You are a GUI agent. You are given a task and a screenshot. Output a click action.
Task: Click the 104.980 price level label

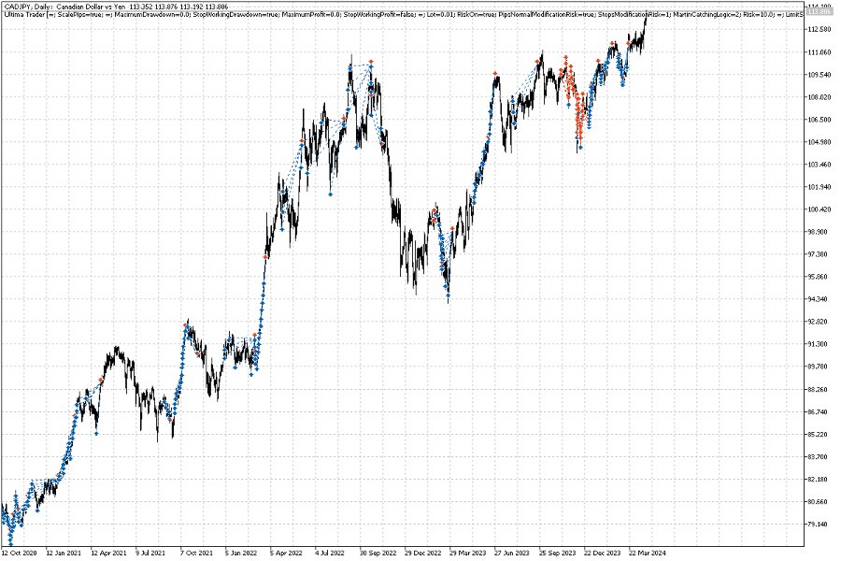(820, 142)
